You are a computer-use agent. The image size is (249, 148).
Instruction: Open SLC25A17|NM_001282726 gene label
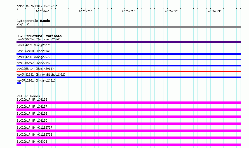[x=34, y=135]
